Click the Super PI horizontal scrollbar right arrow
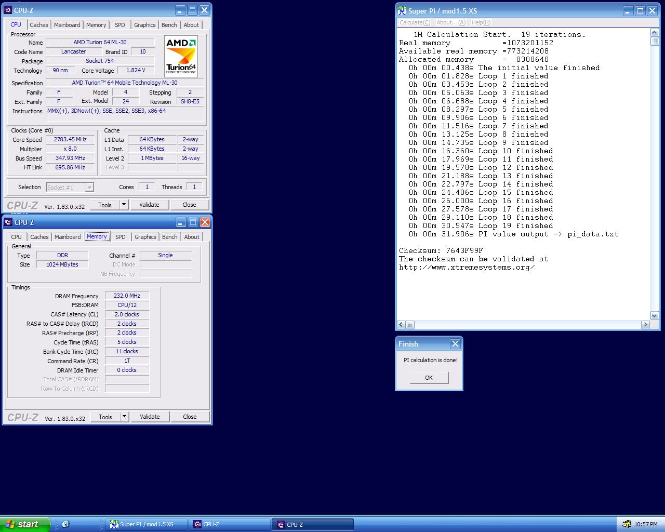 pyautogui.click(x=645, y=325)
